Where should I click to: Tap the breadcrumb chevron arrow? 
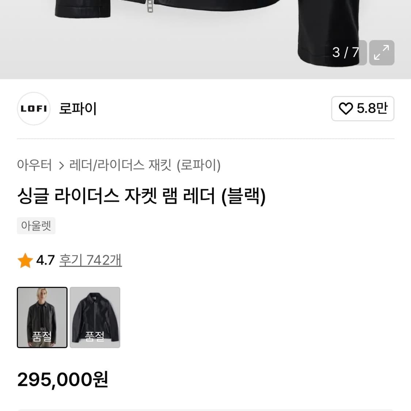61,165
